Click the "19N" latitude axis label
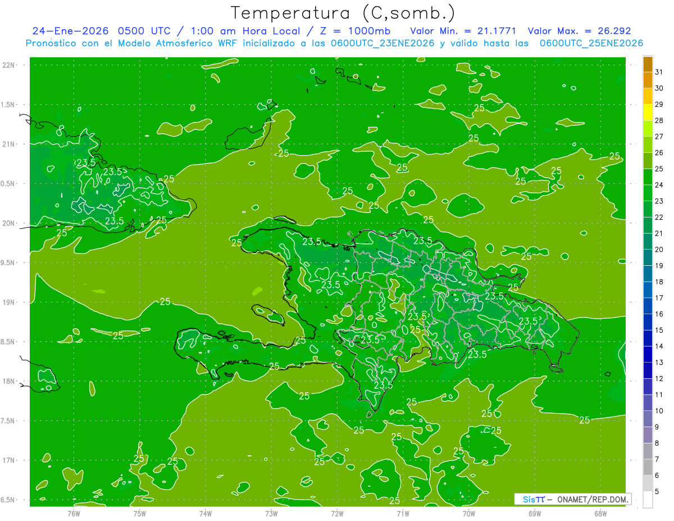Viewport: 674px width, 521px height. 8,302
